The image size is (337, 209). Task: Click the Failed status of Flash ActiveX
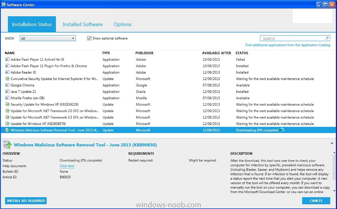point(240,59)
